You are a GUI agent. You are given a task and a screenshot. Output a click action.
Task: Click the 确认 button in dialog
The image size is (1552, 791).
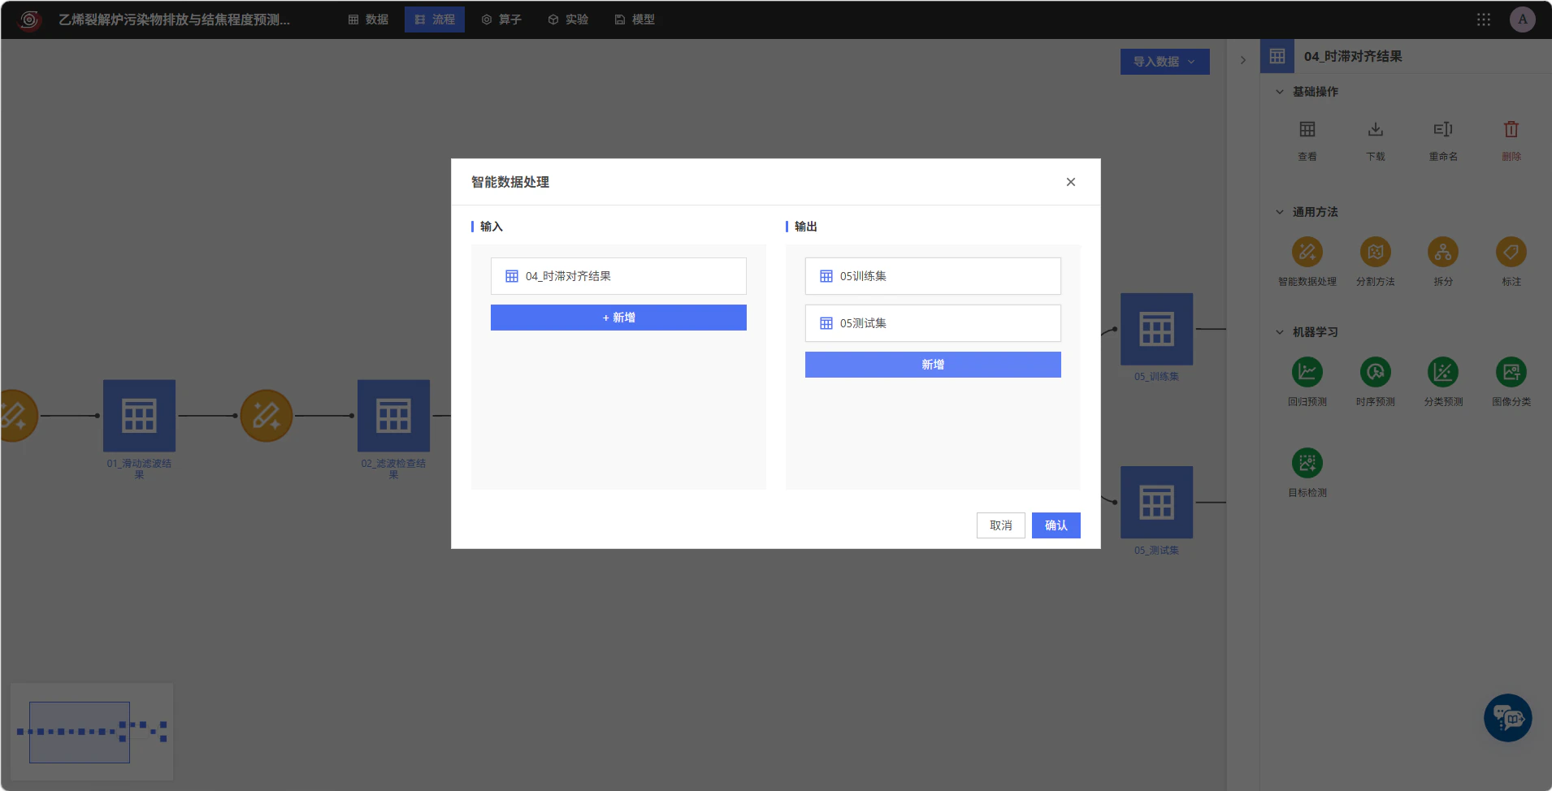point(1056,525)
